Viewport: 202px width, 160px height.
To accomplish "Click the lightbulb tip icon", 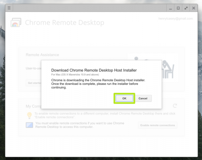I will coord(30,115).
